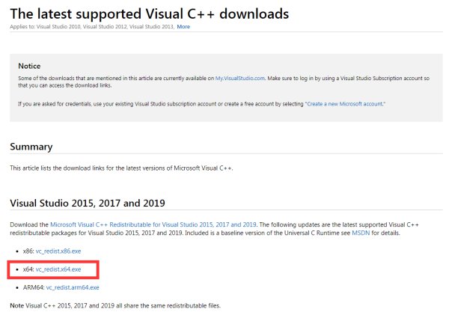The height and width of the screenshot is (321, 449).
Task: Click "Create a new Microsoft account" link
Action: tap(345, 102)
